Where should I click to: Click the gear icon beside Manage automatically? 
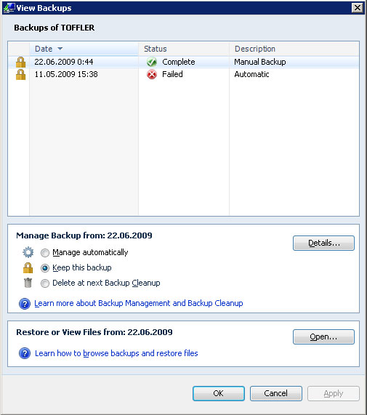point(28,252)
